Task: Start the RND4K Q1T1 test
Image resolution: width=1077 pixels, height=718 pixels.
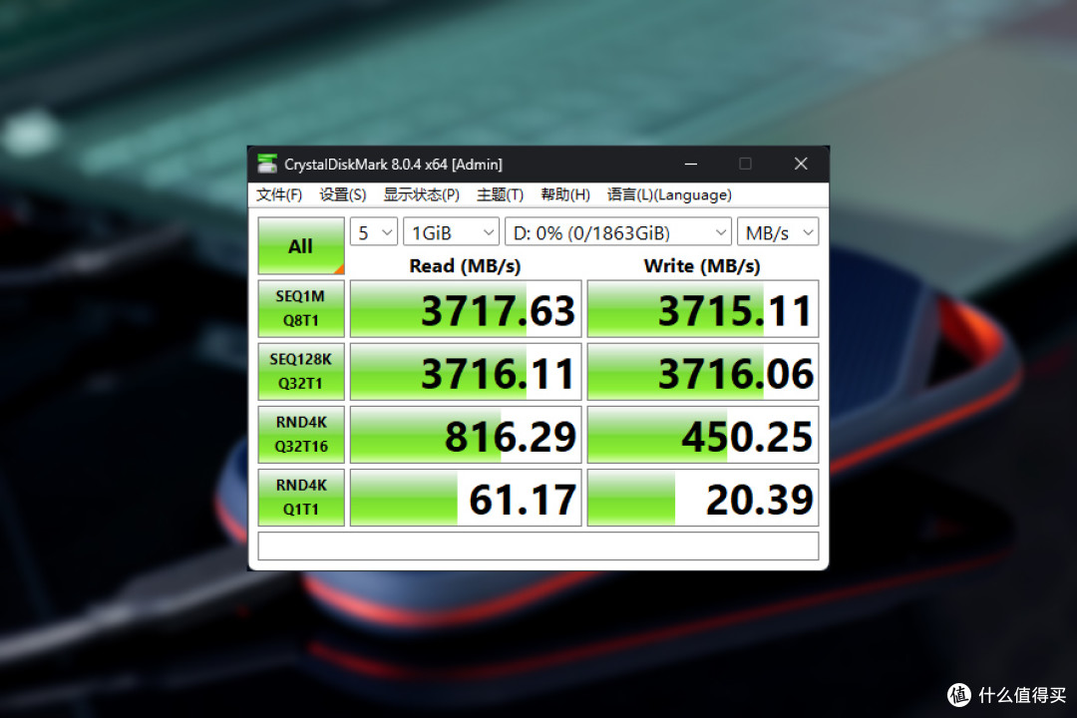Action: pyautogui.click(x=301, y=498)
